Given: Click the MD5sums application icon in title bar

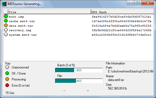Looking at the screenshot, I should (x=4, y=4).
